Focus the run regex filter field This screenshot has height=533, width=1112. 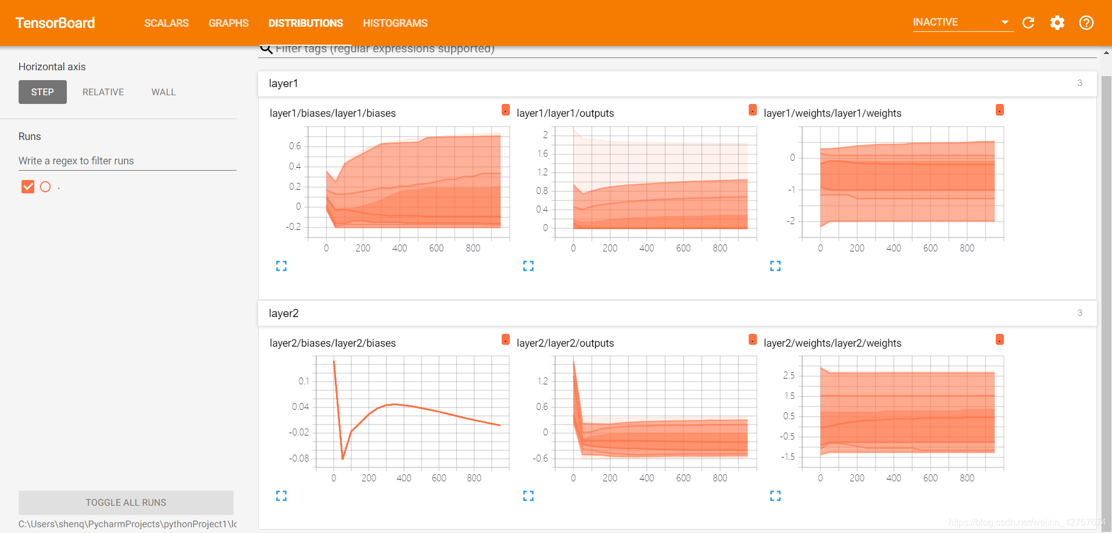pos(127,161)
